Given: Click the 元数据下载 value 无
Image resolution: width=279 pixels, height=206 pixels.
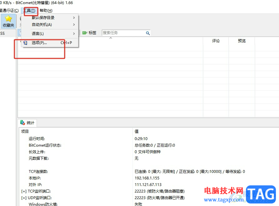Looking at the screenshot, I should [137, 158].
